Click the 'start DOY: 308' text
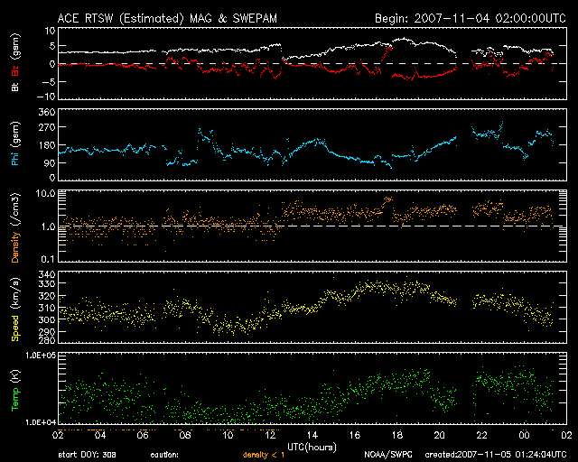Screen dimensions: 578x462 pyautogui.click(x=88, y=455)
